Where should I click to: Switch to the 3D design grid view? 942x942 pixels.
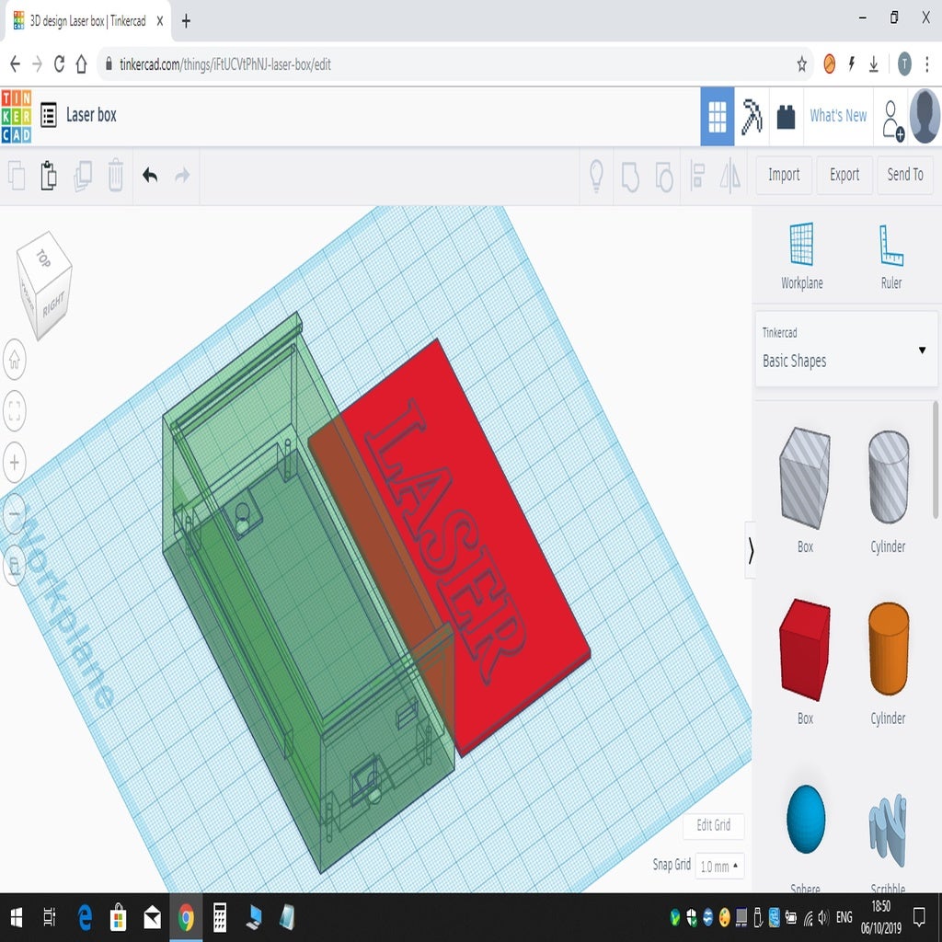718,117
